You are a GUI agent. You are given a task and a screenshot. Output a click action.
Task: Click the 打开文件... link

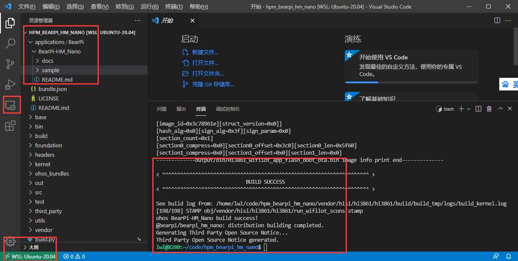click(x=205, y=63)
